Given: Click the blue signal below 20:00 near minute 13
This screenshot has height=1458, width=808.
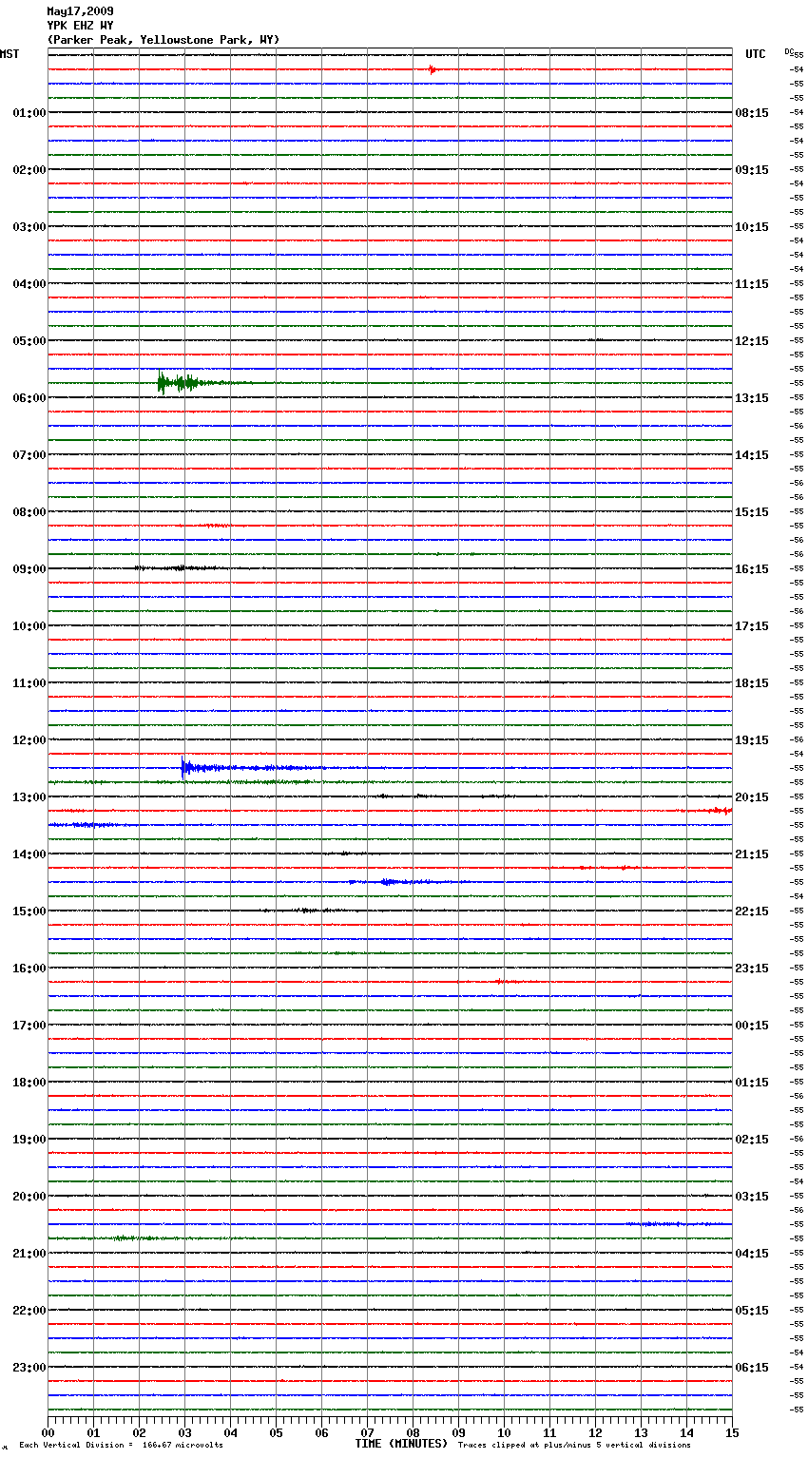Looking at the screenshot, I should click(x=656, y=1224).
